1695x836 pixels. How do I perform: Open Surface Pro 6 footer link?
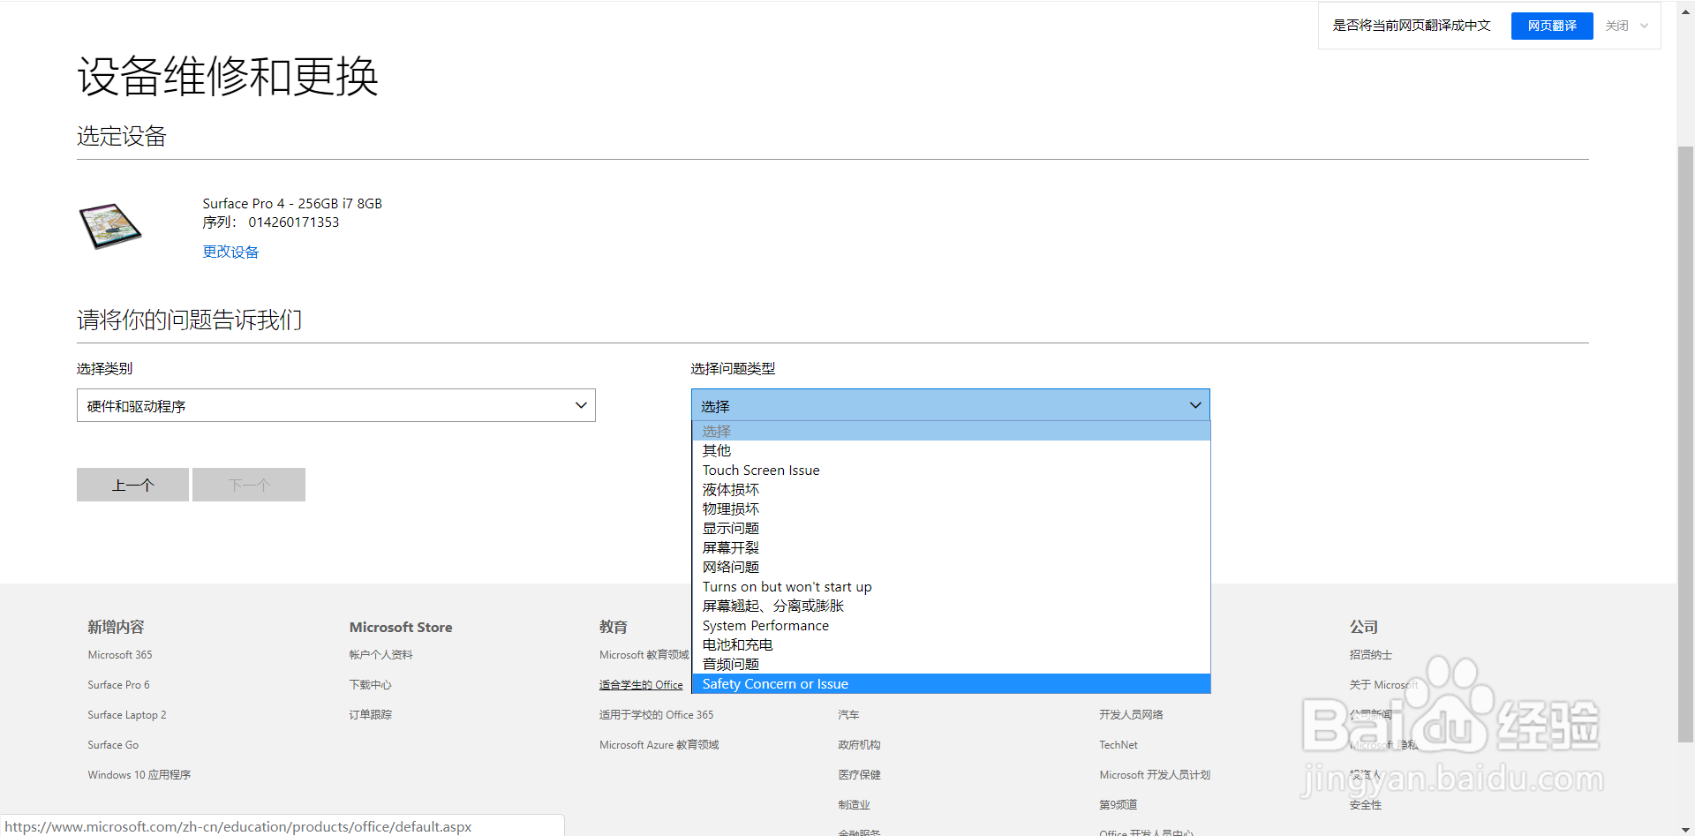(118, 685)
